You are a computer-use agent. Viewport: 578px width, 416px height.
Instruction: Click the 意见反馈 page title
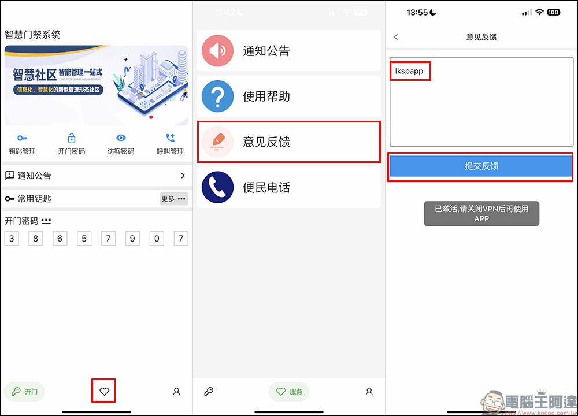(481, 37)
